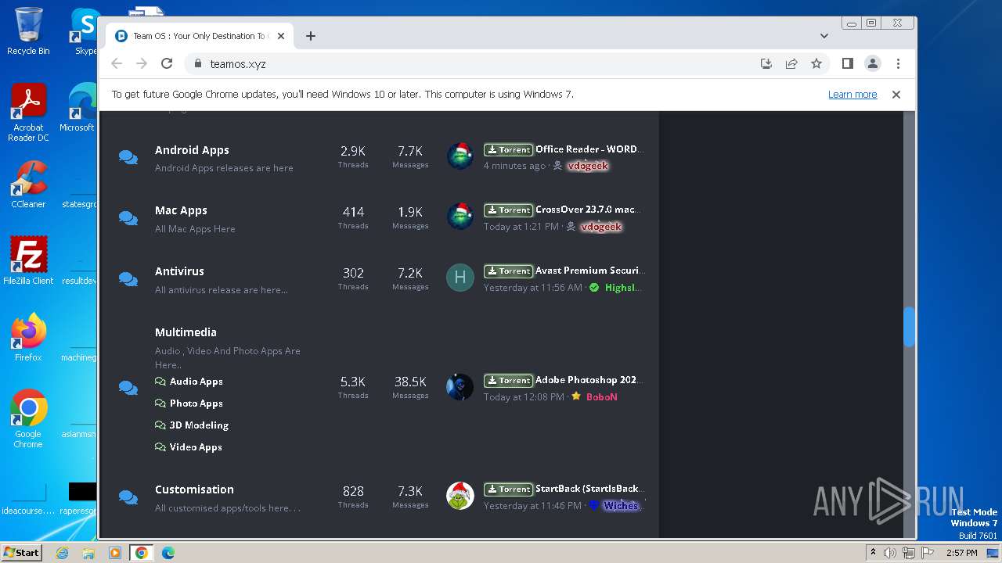Open Microsoft Edge from taskbar

168,553
